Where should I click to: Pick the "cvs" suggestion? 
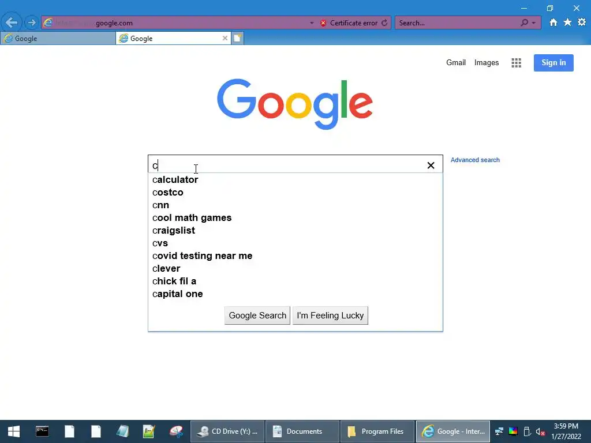coord(295,243)
